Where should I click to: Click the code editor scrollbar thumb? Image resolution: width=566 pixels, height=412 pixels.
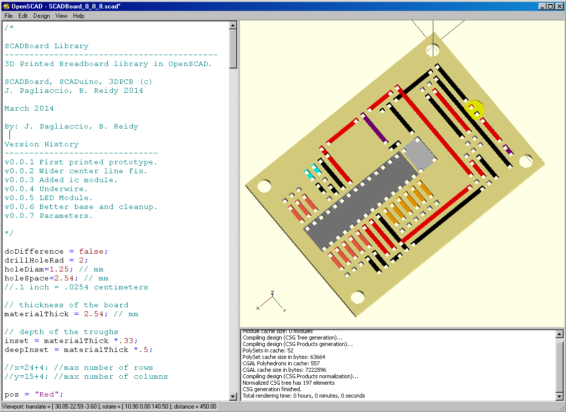pos(233,49)
